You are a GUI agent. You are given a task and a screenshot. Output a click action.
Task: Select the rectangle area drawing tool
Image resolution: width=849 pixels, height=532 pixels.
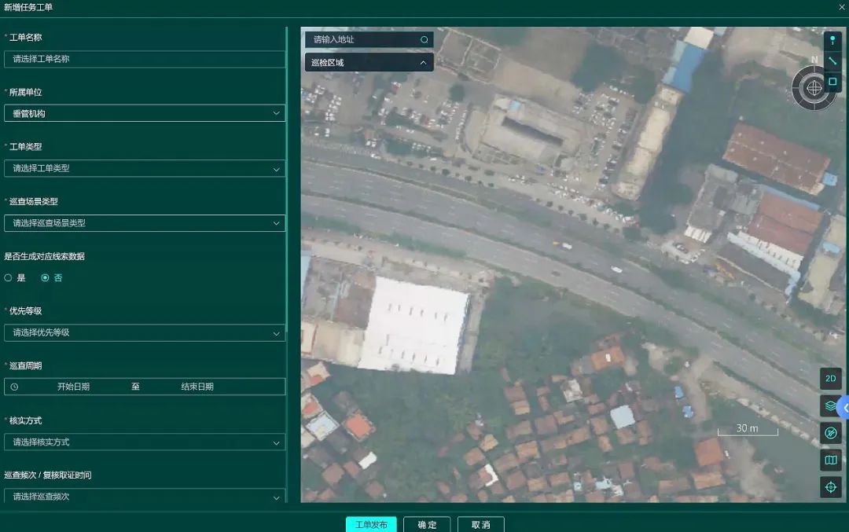832,81
